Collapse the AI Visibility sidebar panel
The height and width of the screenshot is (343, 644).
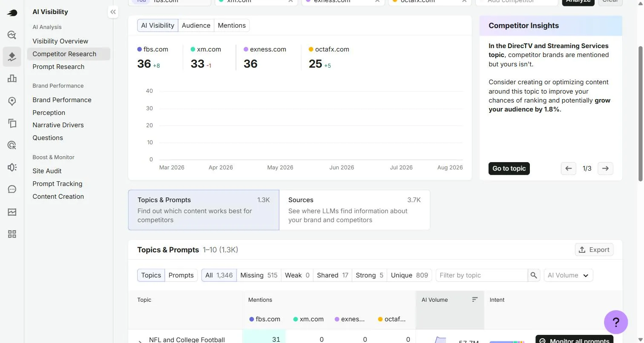tap(113, 12)
